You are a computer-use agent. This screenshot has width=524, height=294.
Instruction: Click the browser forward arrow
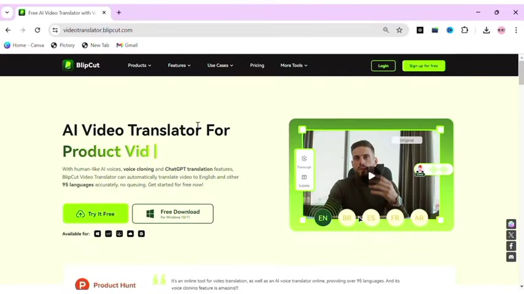click(22, 30)
